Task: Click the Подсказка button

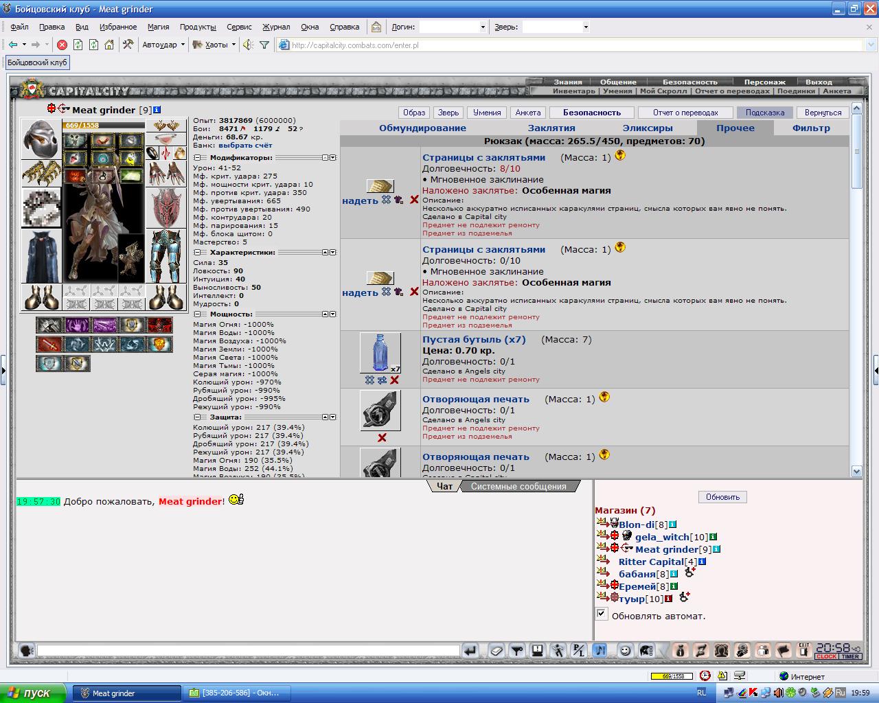Action: pos(764,113)
